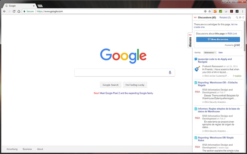Viewport: 247px width, 154px height.
Task: Select the Discussions (20) tab
Action: (207, 17)
